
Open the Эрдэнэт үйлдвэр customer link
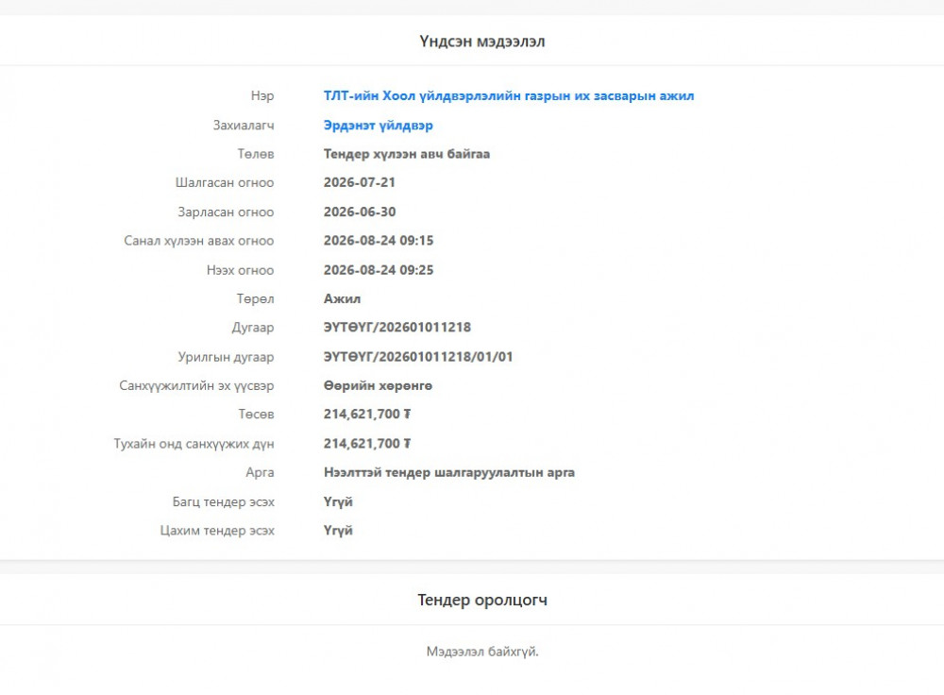(x=379, y=126)
